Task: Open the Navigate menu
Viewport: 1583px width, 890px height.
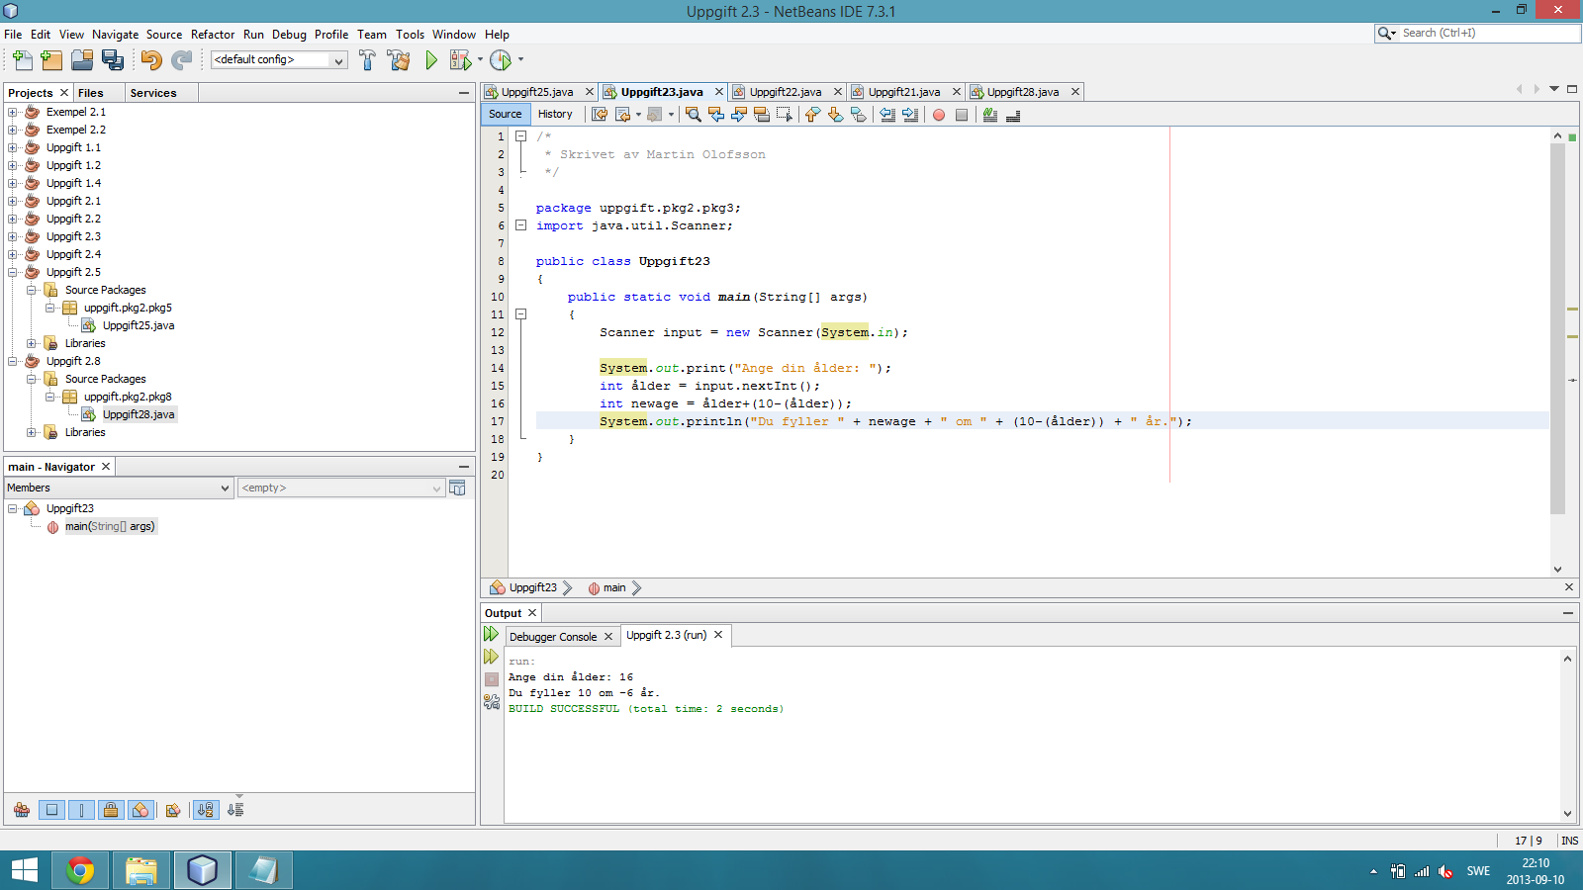Action: click(116, 35)
